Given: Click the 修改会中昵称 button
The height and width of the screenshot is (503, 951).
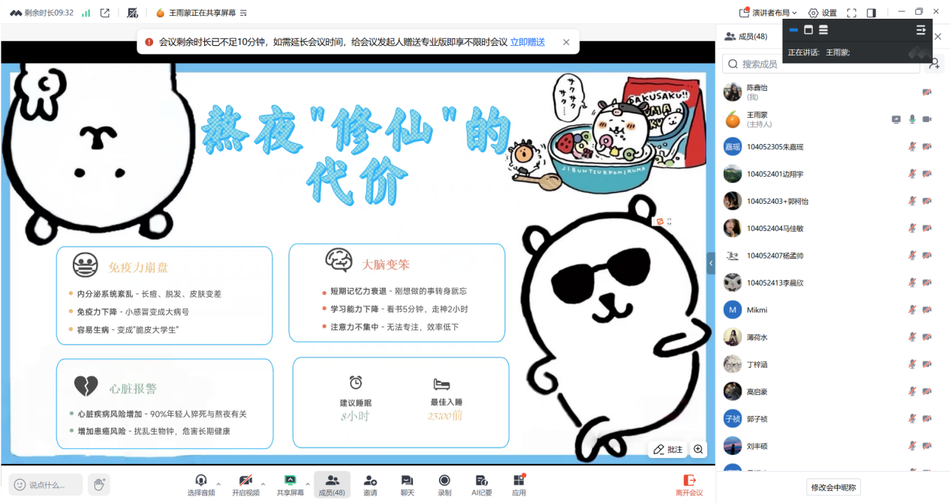Looking at the screenshot, I should pos(833,487).
